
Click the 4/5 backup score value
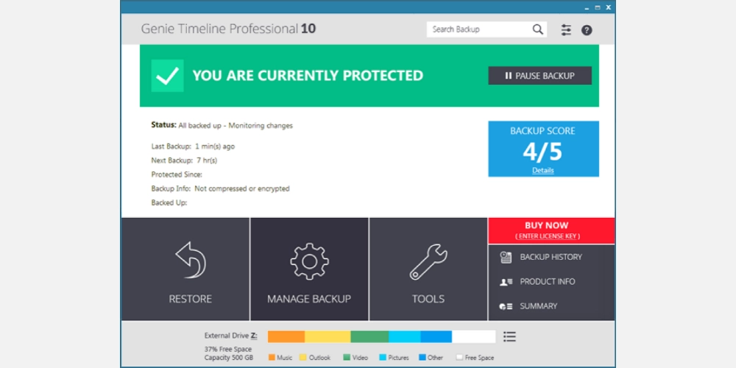pyautogui.click(x=542, y=151)
